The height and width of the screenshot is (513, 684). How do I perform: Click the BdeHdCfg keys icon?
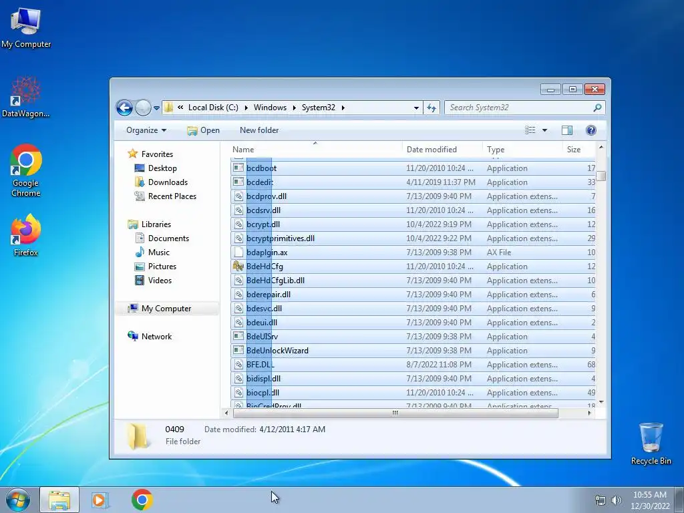click(x=238, y=266)
